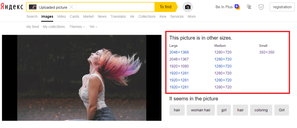Select the Kew tab
This screenshot has width=297, height=128.
tap(163, 17)
